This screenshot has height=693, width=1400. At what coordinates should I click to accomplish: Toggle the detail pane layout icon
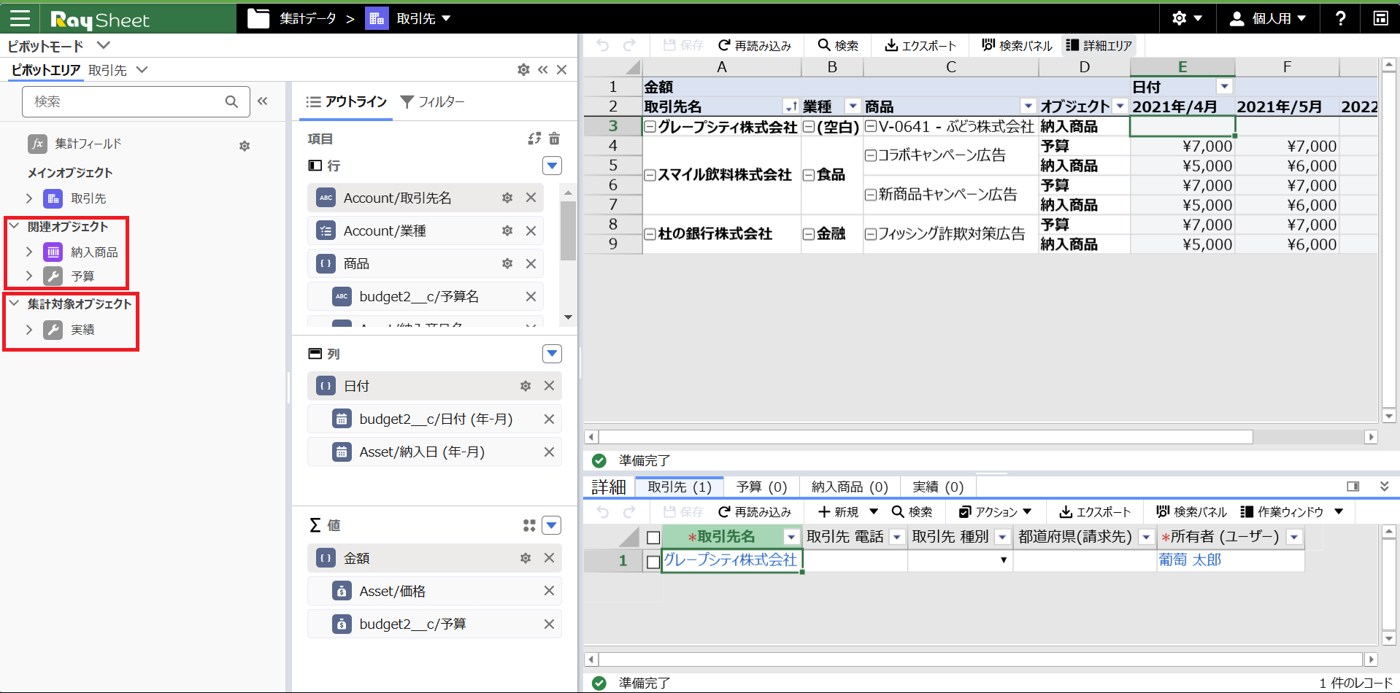[1353, 487]
